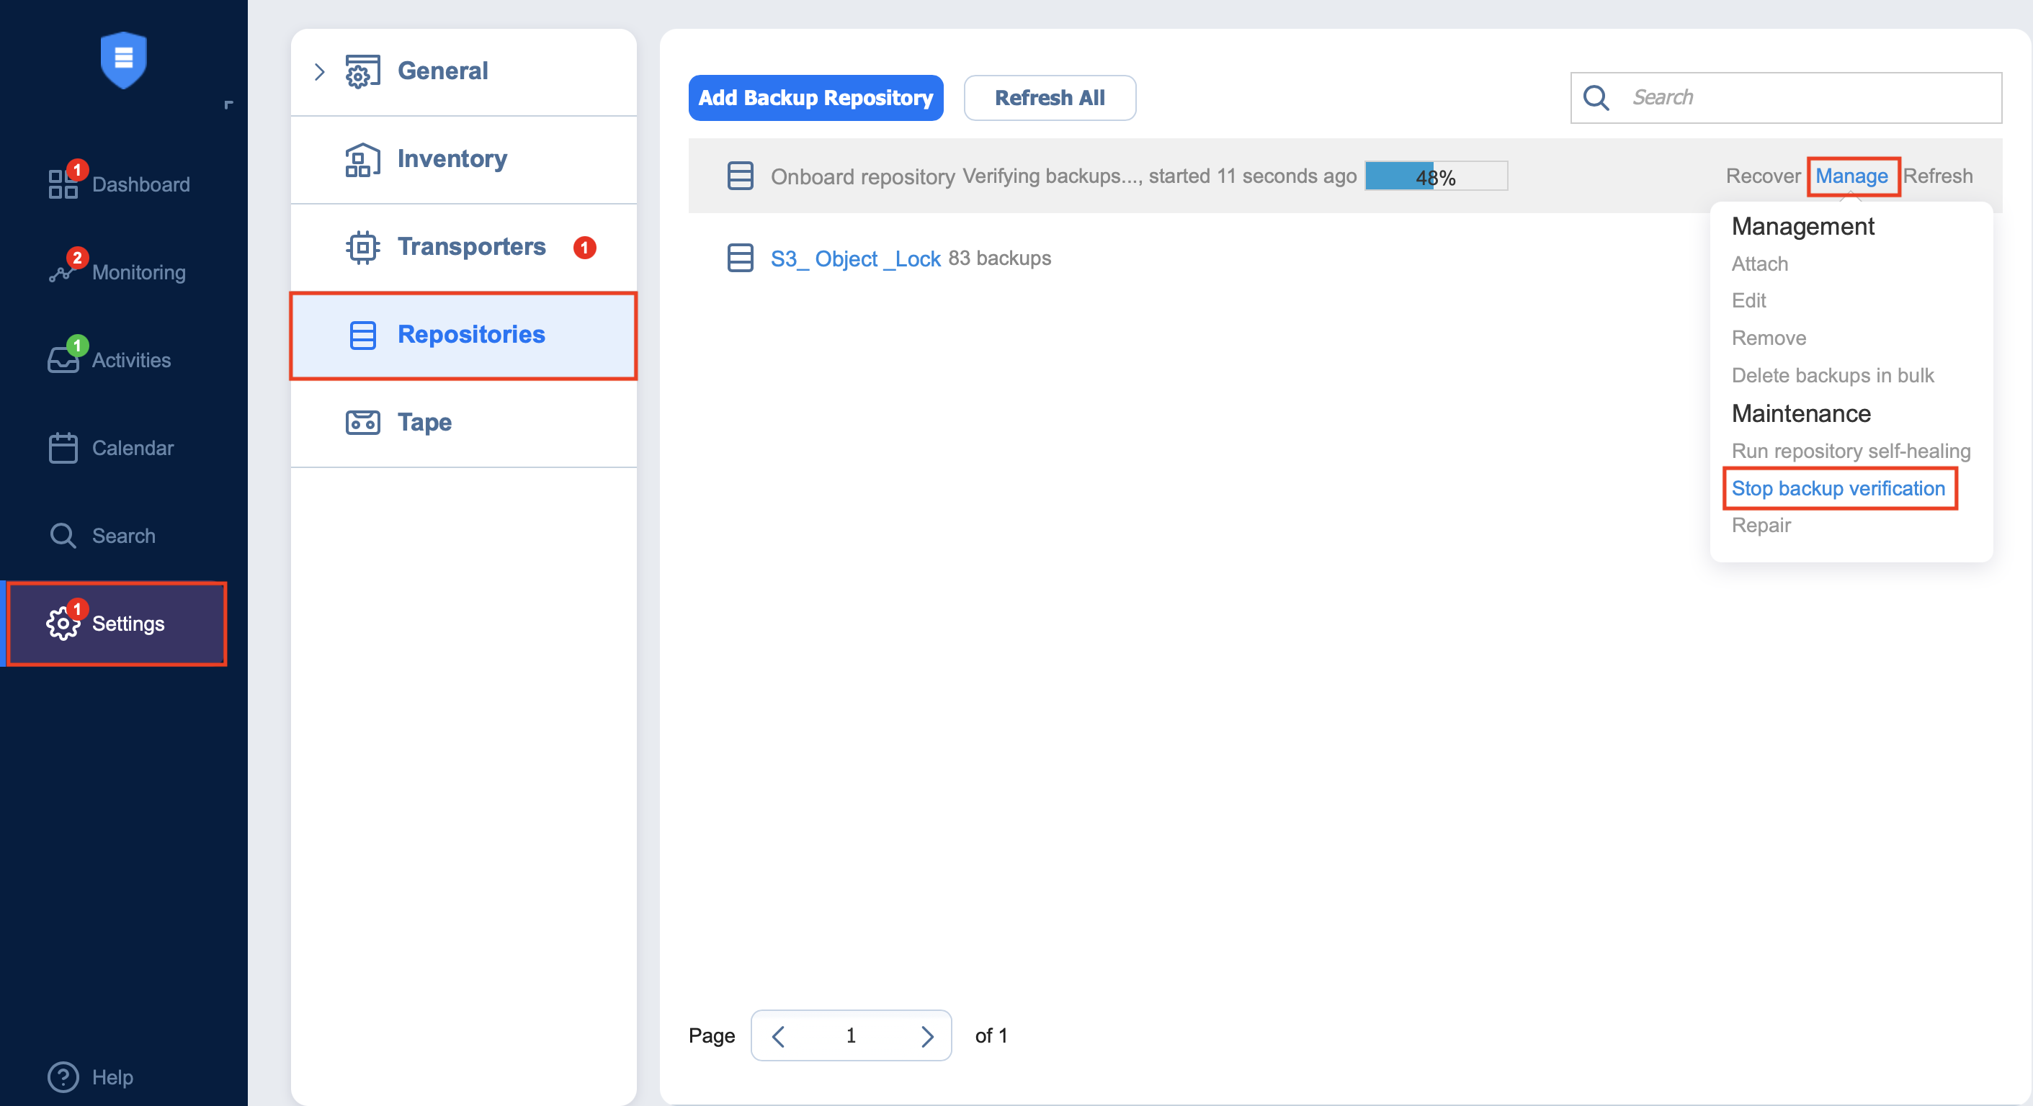
Task: Click the green Activities badge
Action: 77,346
